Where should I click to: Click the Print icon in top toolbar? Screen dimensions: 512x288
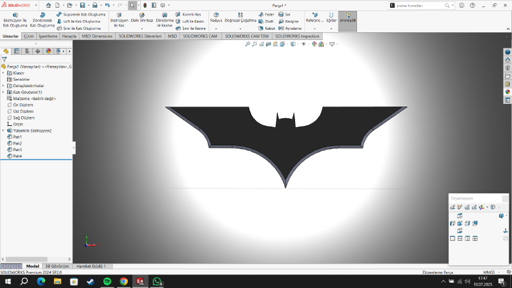coord(95,5)
